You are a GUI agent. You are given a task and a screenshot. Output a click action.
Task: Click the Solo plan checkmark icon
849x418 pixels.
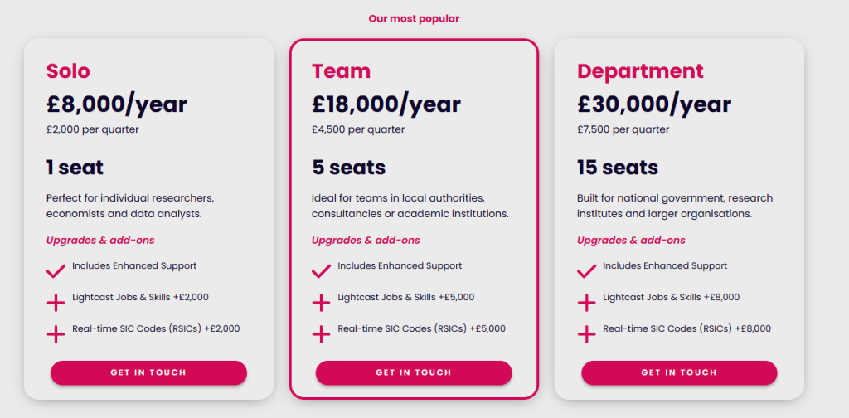[x=56, y=271]
